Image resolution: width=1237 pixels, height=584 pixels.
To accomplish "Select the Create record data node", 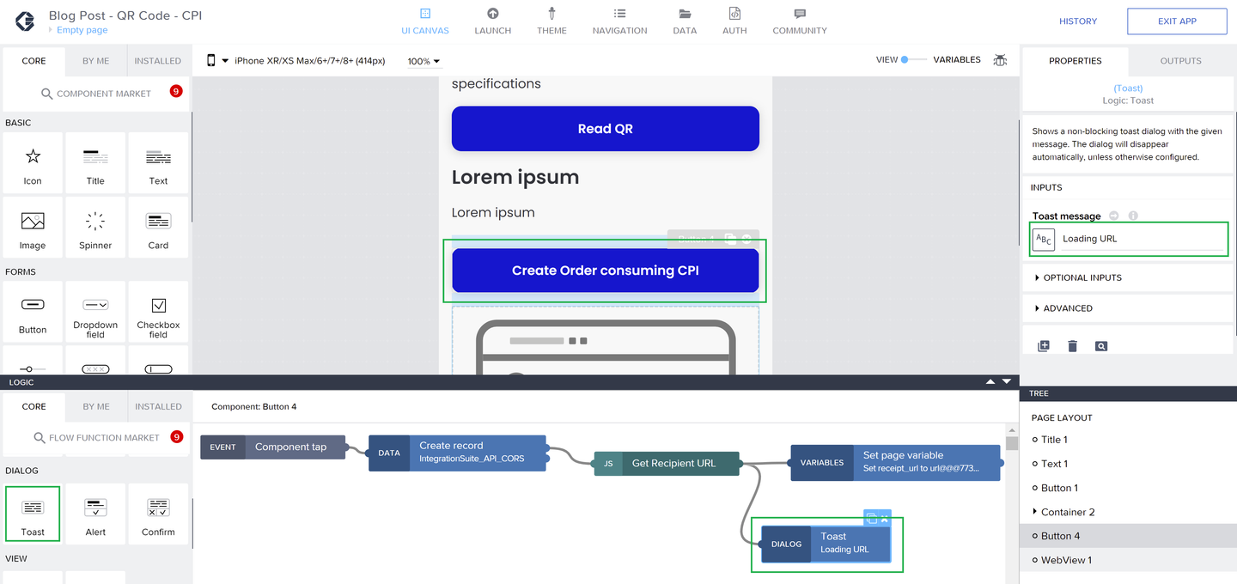I will tap(458, 453).
